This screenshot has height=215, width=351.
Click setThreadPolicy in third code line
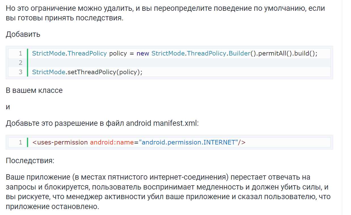coord(91,72)
